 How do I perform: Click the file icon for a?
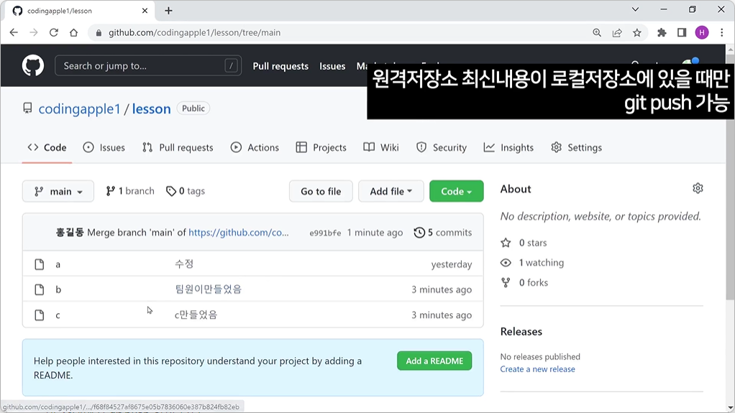click(40, 264)
